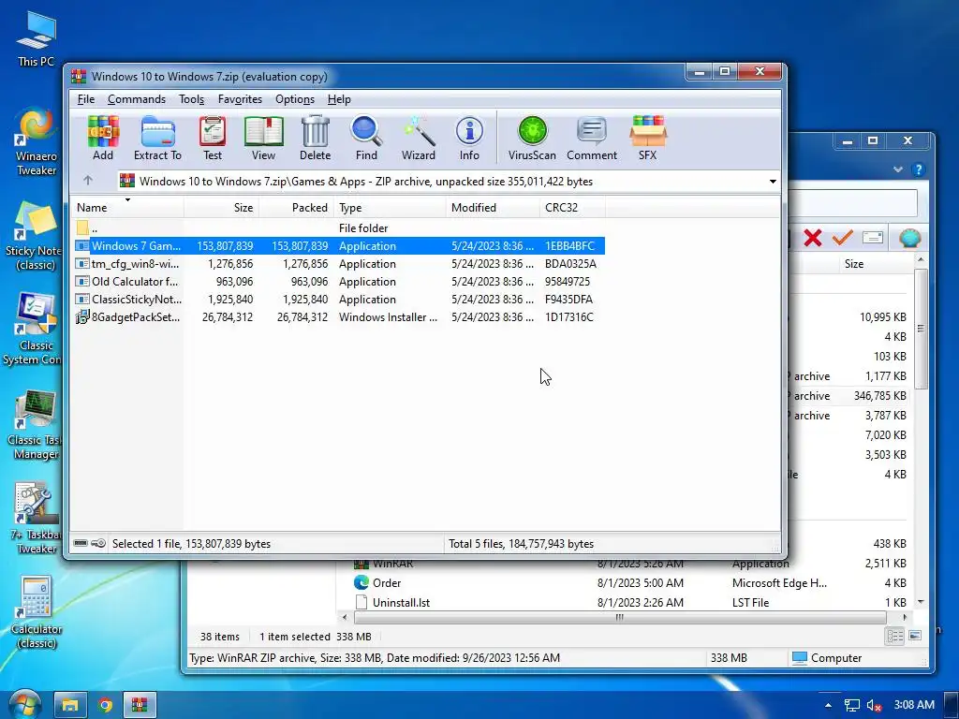The height and width of the screenshot is (719, 959).
Task: Click the Explorer help question mark icon
Action: point(918,169)
